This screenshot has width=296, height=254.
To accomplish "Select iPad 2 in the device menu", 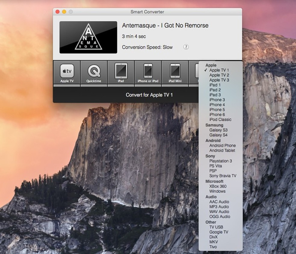I will point(220,90).
